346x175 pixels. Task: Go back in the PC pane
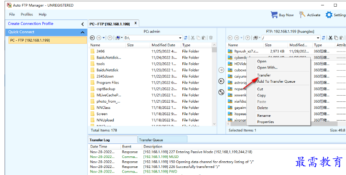click(x=93, y=38)
